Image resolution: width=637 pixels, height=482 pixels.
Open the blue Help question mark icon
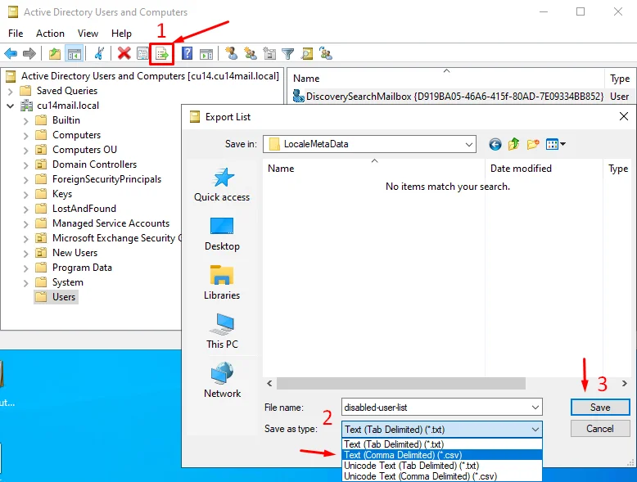point(187,53)
